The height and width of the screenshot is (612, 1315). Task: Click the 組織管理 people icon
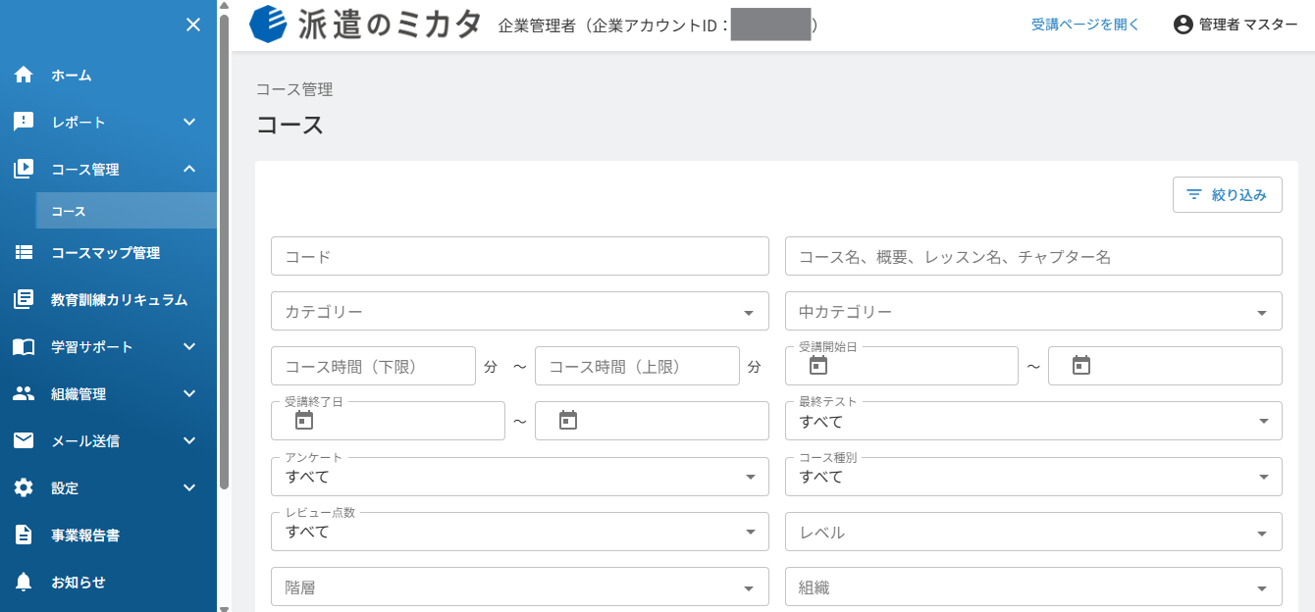click(x=24, y=394)
